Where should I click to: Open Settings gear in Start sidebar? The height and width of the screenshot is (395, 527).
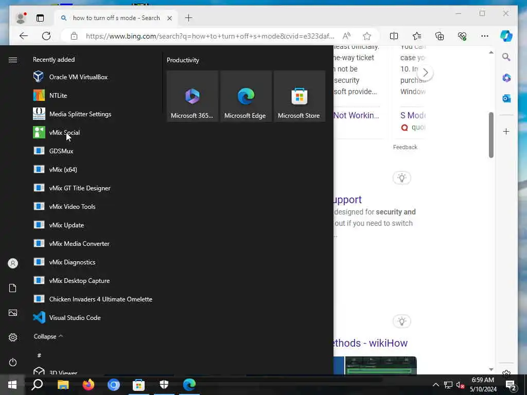13,337
